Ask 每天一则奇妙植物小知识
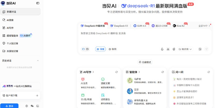The height and width of the screenshot is (108, 215). coord(187,79)
